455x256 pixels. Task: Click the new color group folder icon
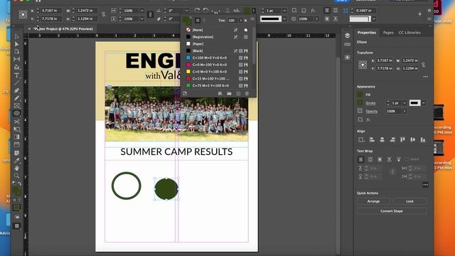[x=229, y=94]
